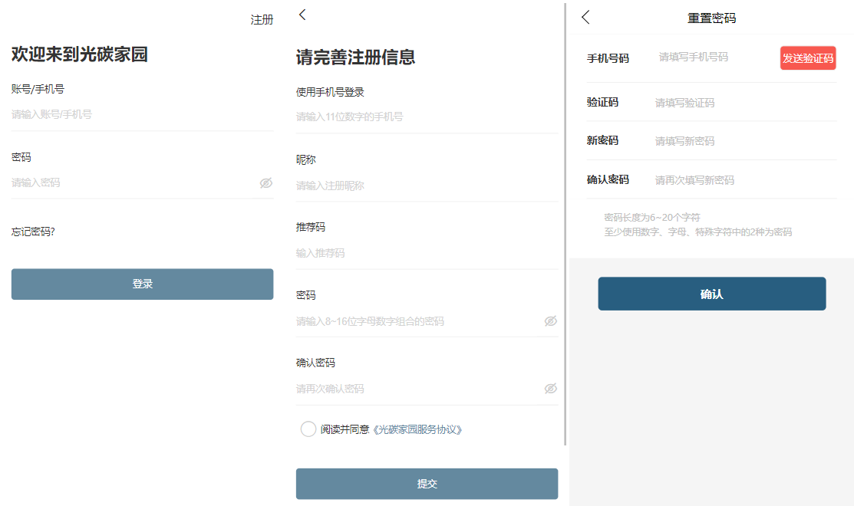
Task: Click the 注册 link at top
Action: click(x=262, y=20)
